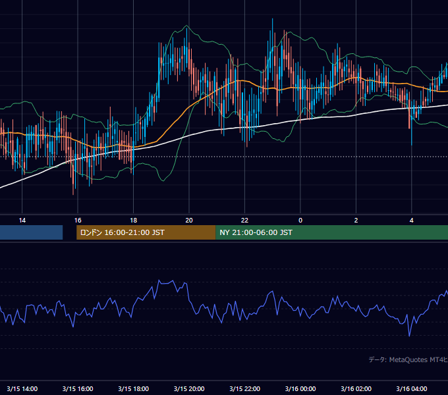Click the '3/16 02:00' date label
Image resolution: width=448 pixels, height=395 pixels.
[x=356, y=388]
